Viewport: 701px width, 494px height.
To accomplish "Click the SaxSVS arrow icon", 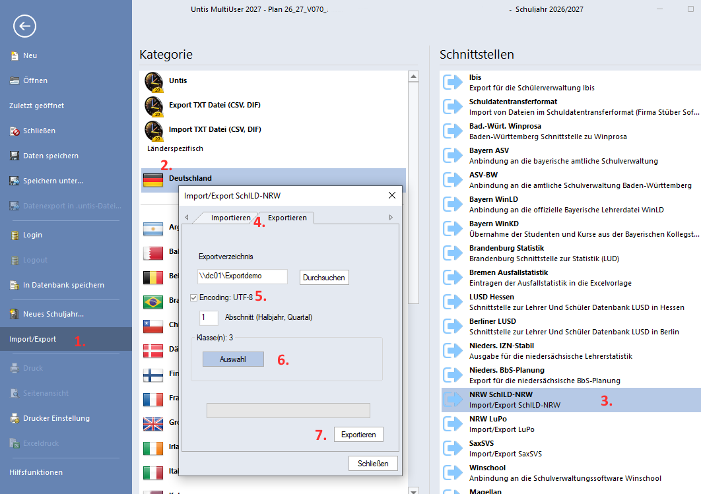I will pos(452,448).
